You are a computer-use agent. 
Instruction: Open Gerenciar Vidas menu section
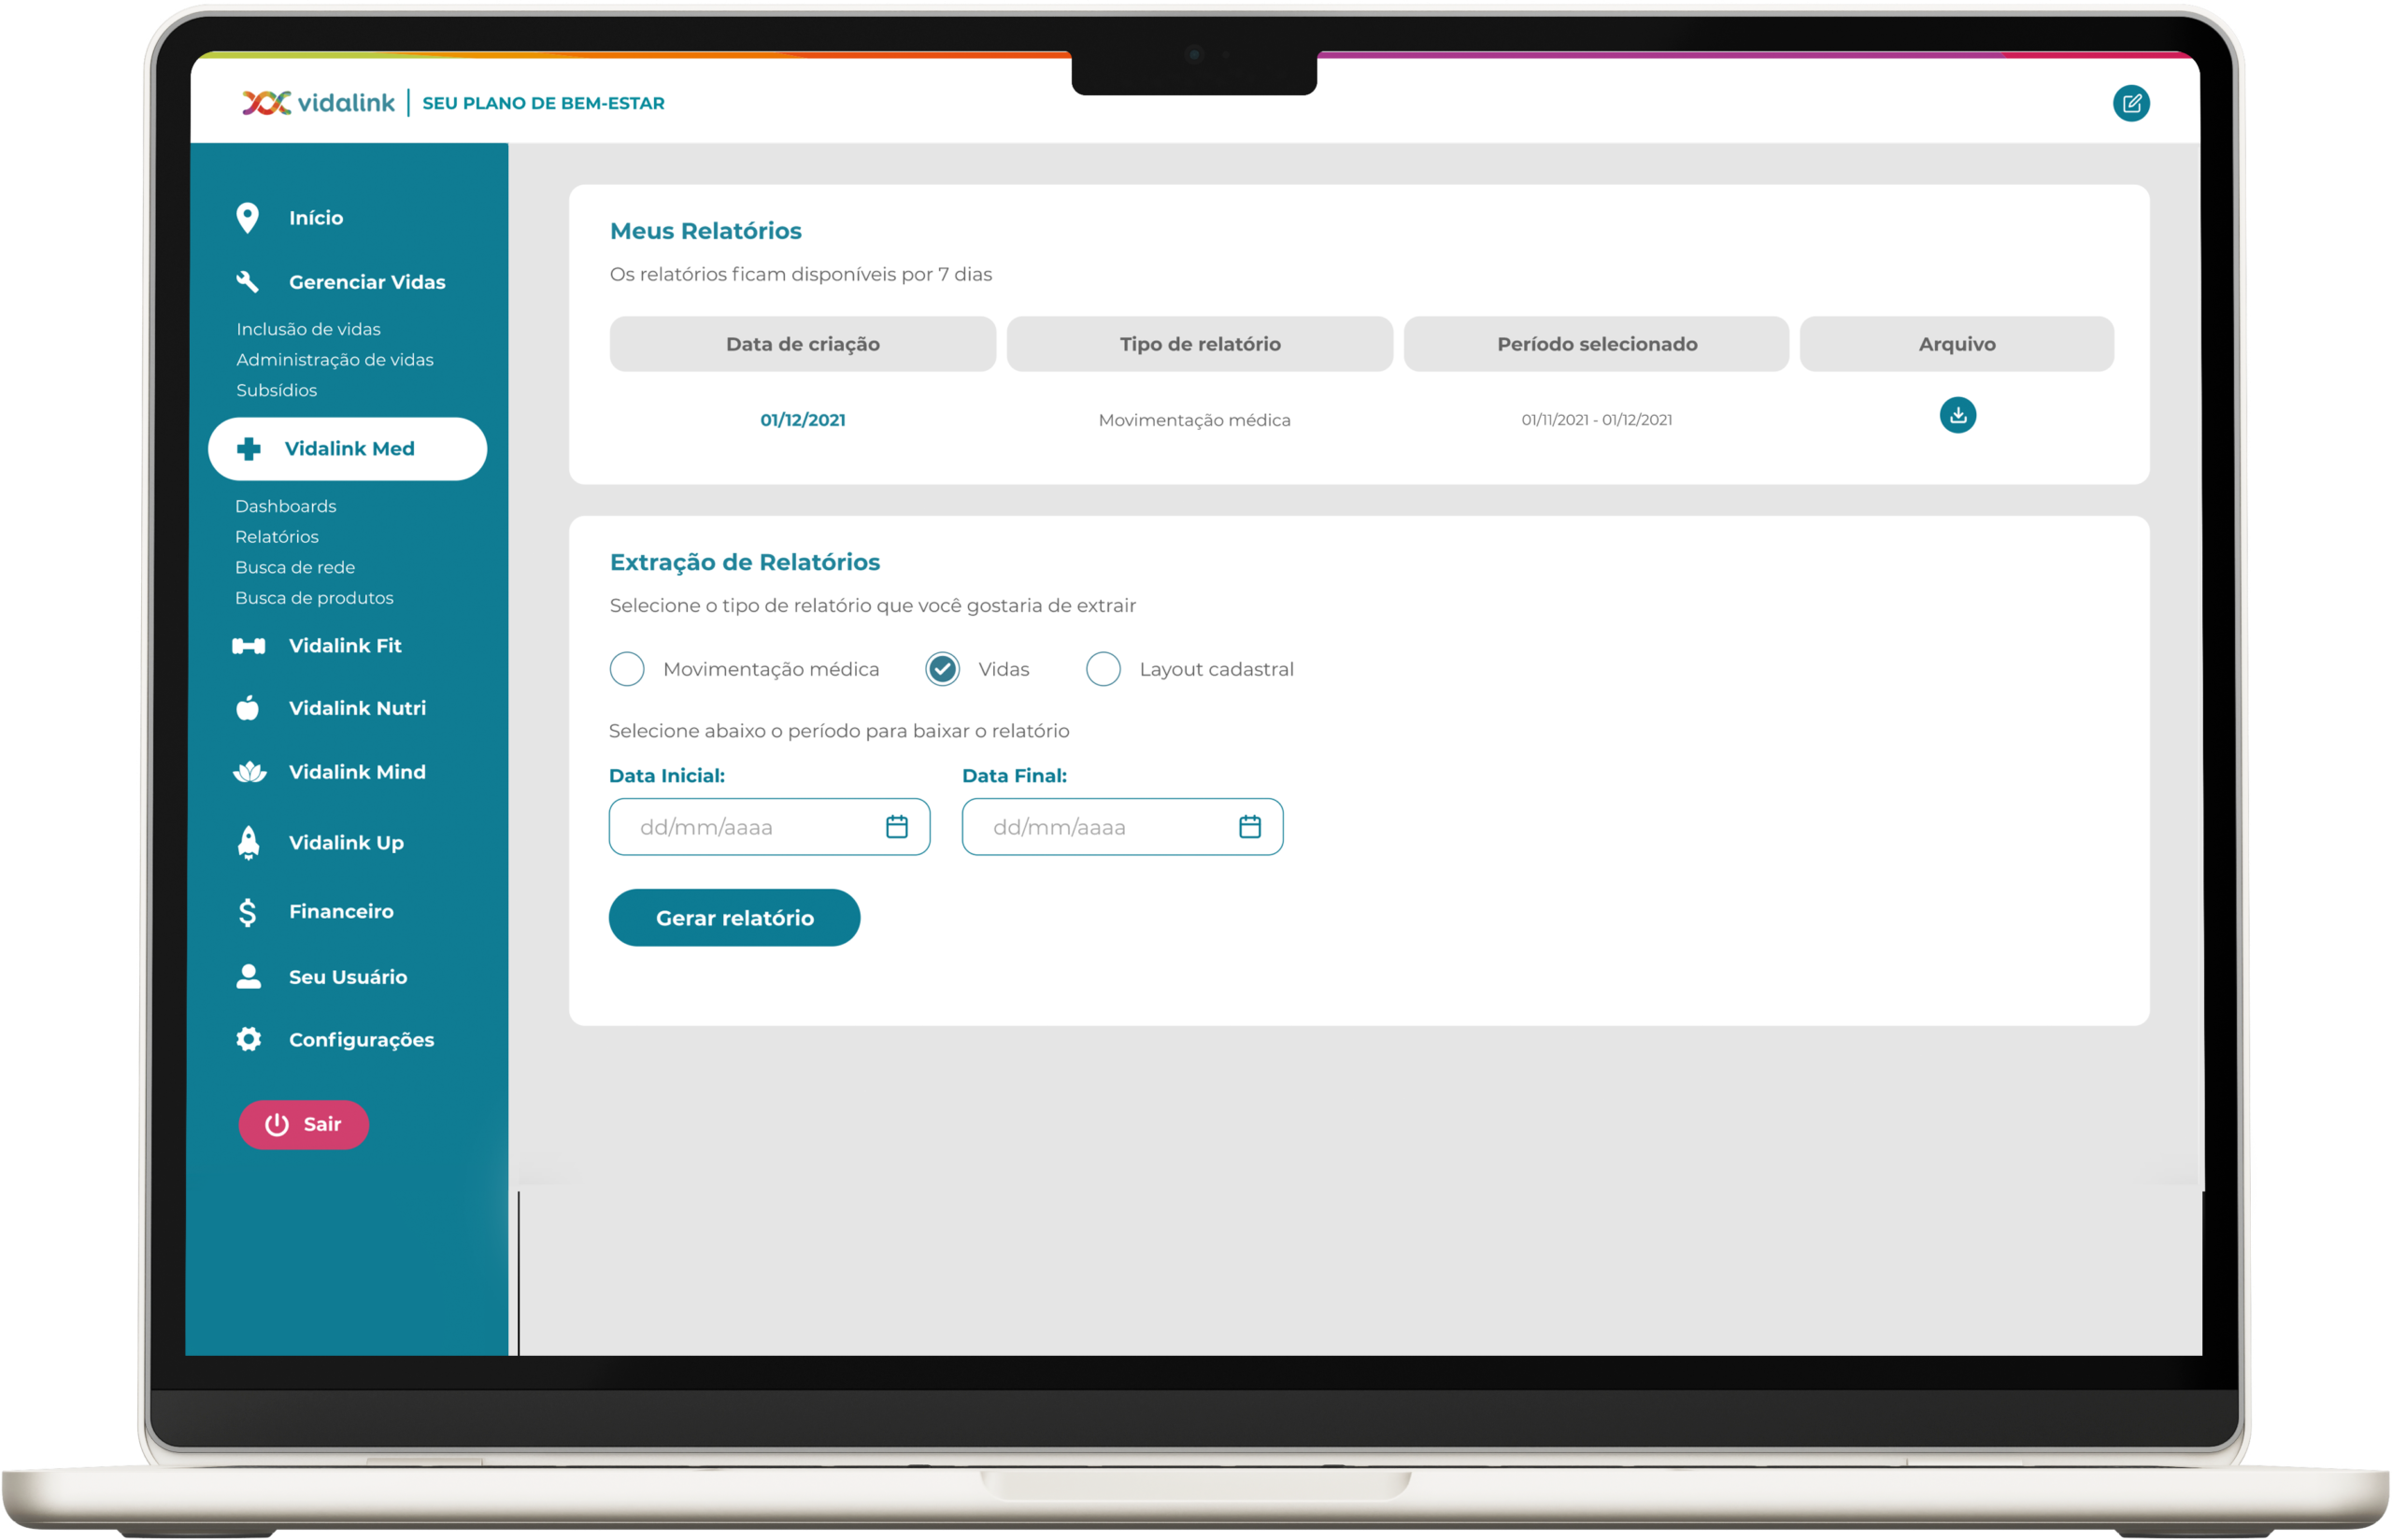click(367, 282)
